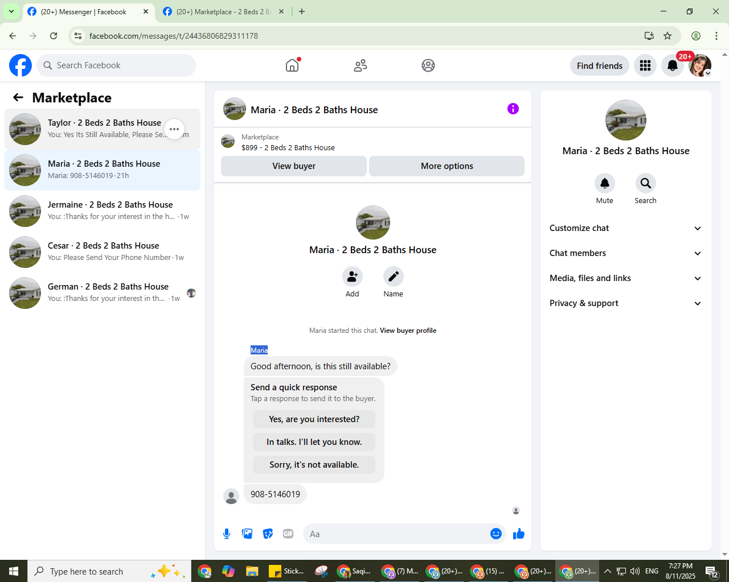Open the Sticky Notes taskbar app
The height and width of the screenshot is (582, 729).
pos(286,571)
